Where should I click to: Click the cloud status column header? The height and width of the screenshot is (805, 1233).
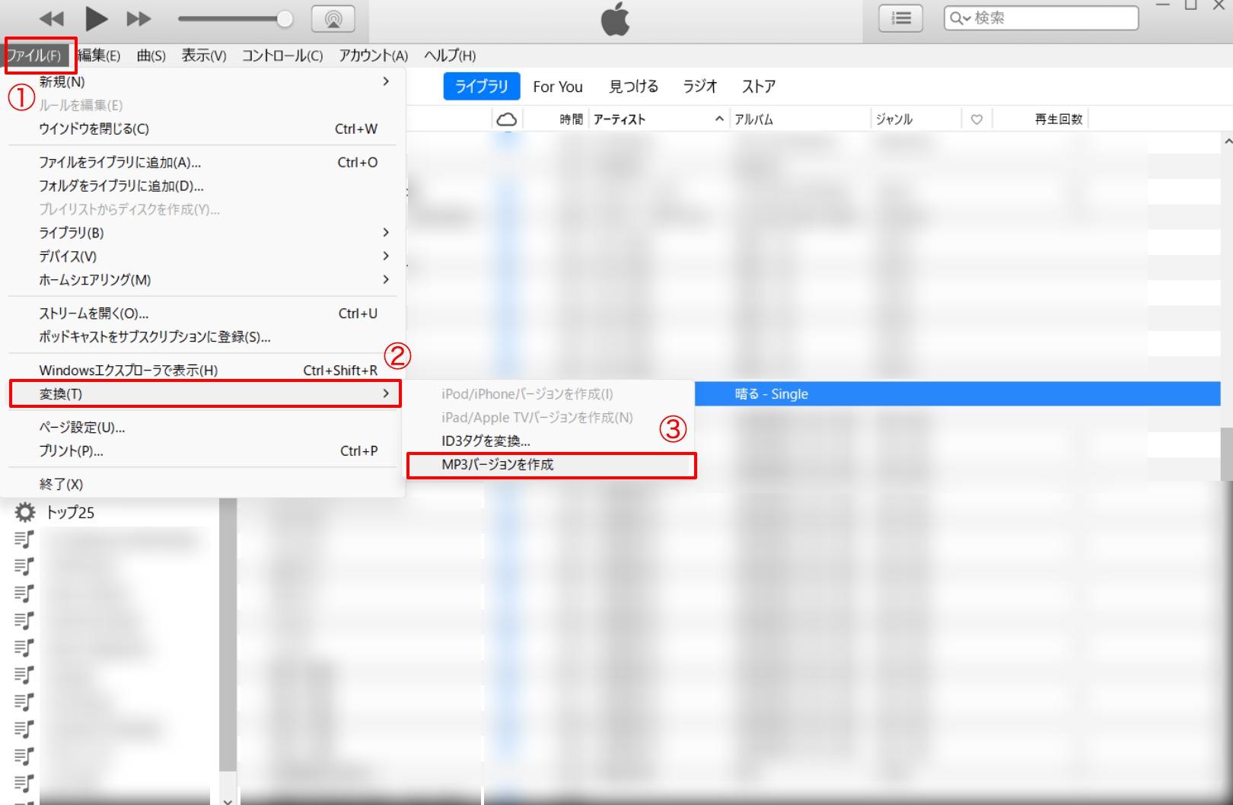[x=506, y=119]
